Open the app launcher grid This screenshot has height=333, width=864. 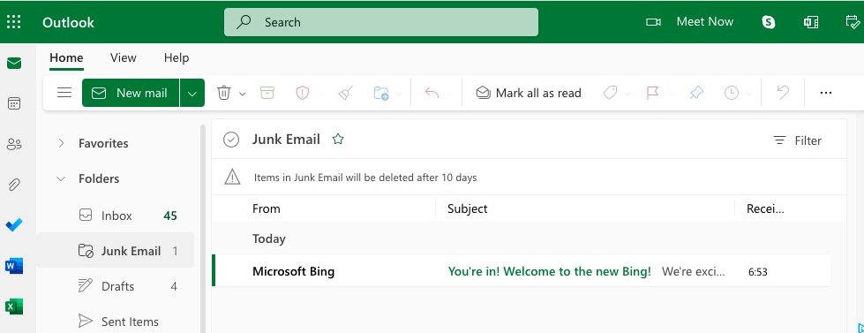pyautogui.click(x=14, y=22)
